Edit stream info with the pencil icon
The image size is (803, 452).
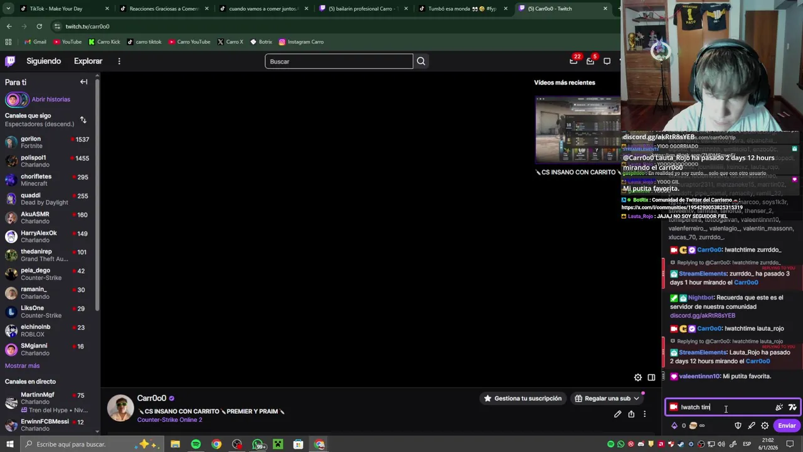click(x=618, y=414)
